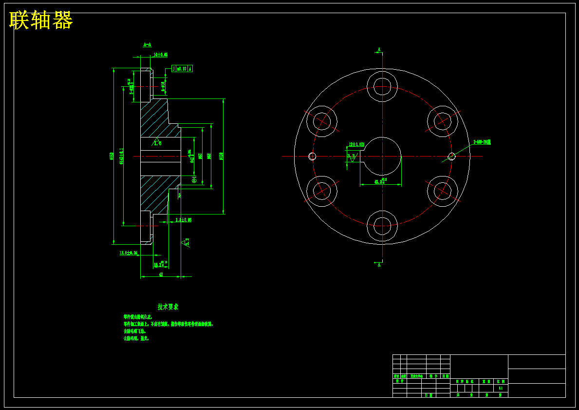The image size is (579, 410).
Task: Select the 签字 cell in title block
Action: pos(433,376)
